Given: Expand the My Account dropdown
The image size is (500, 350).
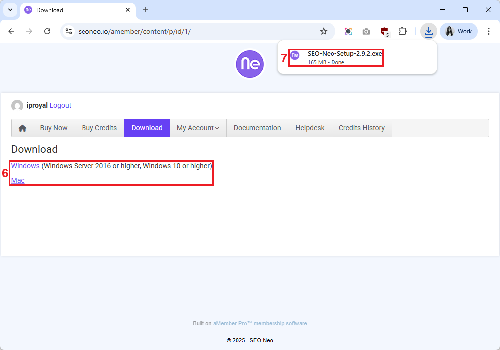Looking at the screenshot, I should (x=198, y=128).
